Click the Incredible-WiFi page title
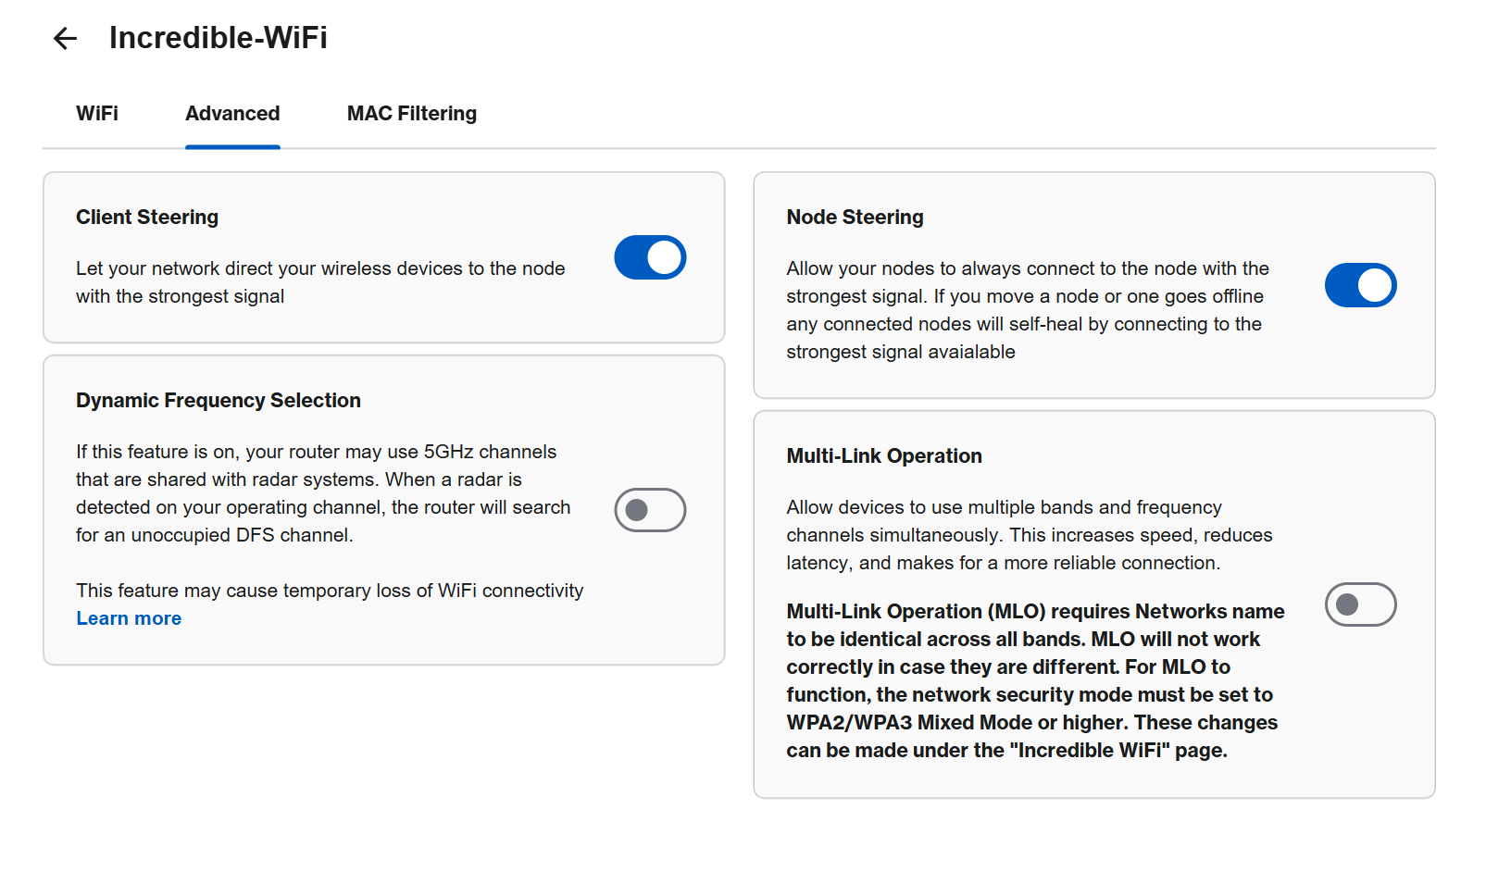The width and height of the screenshot is (1511, 884). pyautogui.click(x=218, y=38)
